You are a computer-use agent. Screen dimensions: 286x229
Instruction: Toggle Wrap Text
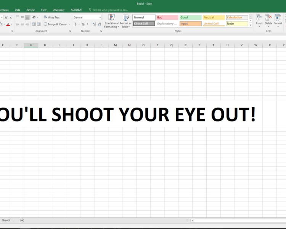tap(51, 18)
